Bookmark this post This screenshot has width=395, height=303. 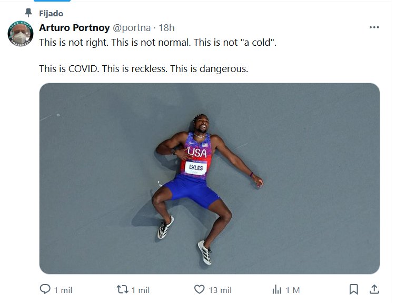tap(354, 289)
